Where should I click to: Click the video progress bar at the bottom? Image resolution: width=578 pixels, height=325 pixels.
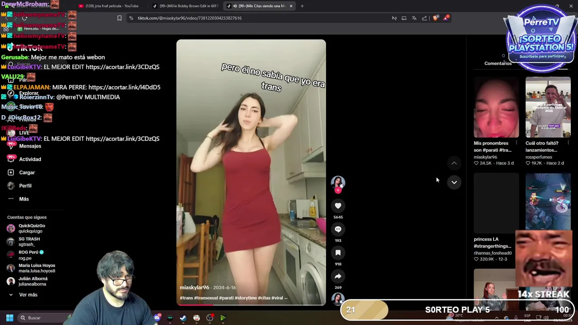(251, 305)
